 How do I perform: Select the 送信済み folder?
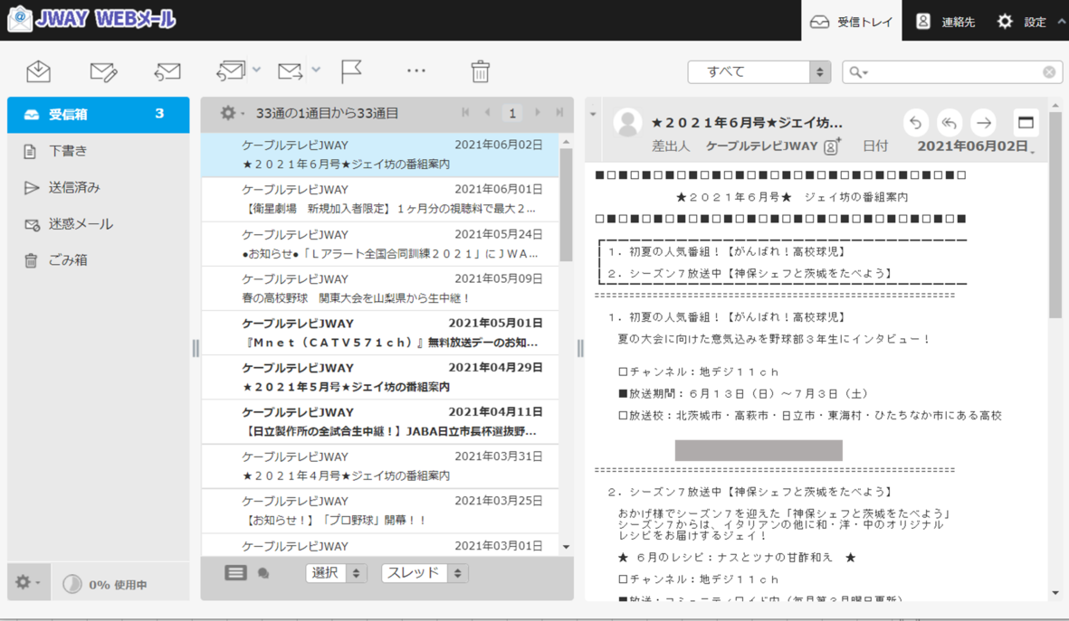click(98, 187)
